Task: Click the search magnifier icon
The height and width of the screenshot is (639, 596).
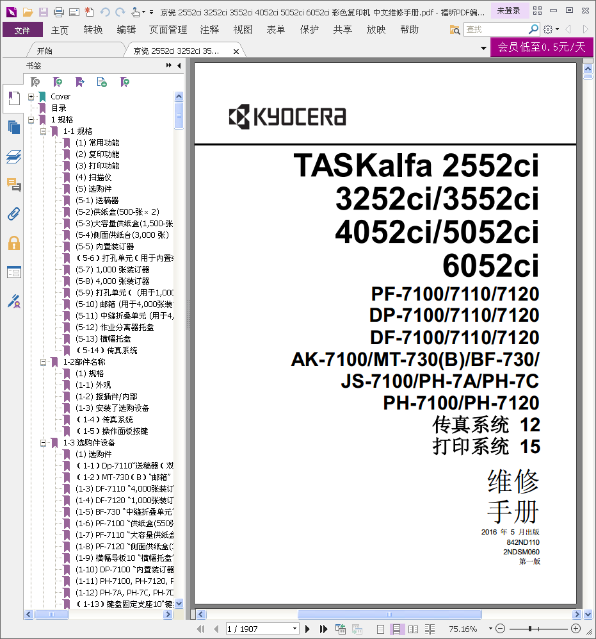Action: 533,29
